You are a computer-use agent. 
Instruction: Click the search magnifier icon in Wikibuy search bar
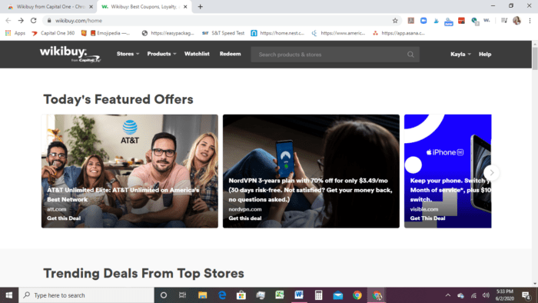[x=410, y=55]
